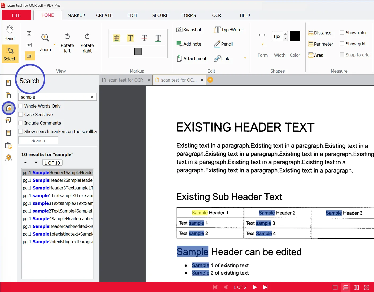Insert an Attachment
Screen dimensions: 374x292
[x=192, y=59]
